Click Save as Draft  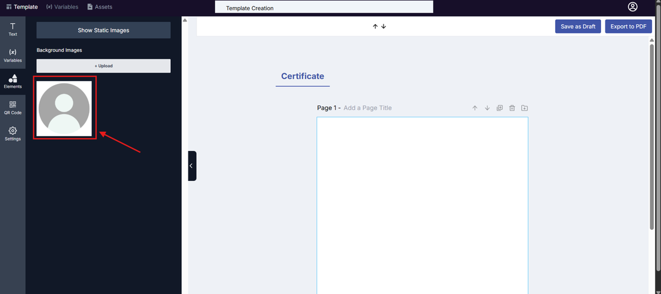pyautogui.click(x=578, y=26)
